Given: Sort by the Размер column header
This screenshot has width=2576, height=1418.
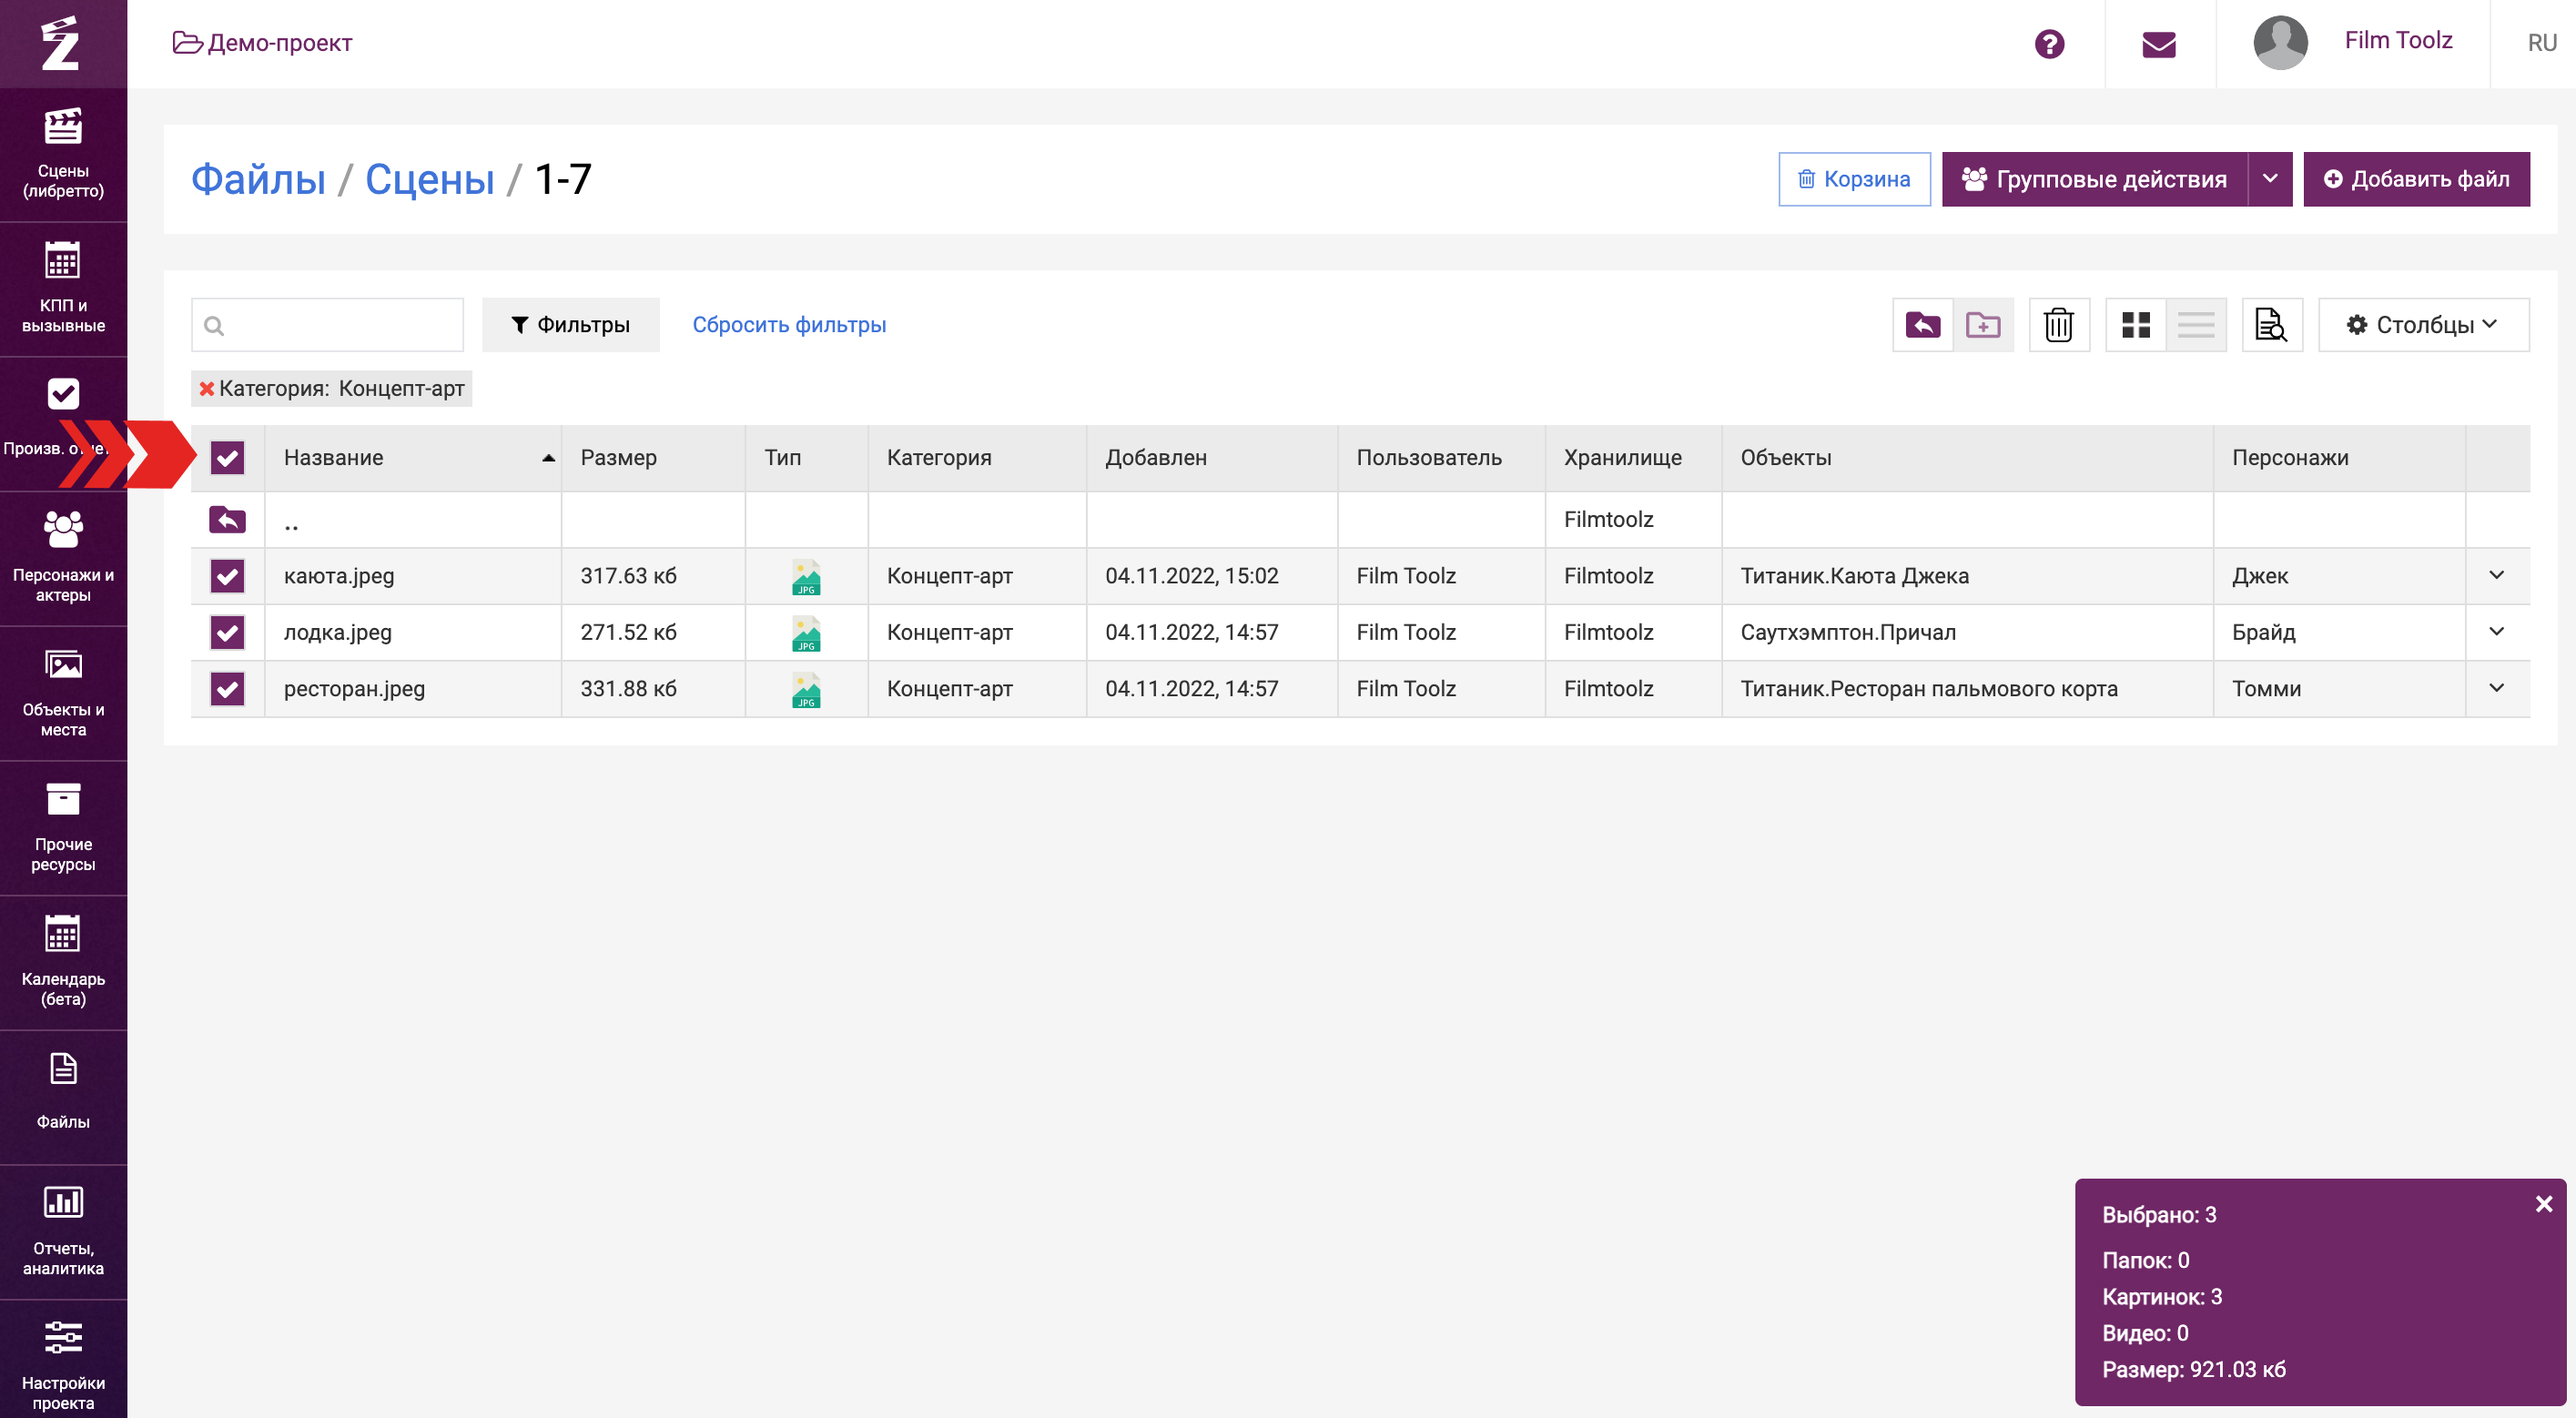Looking at the screenshot, I should tap(653, 458).
